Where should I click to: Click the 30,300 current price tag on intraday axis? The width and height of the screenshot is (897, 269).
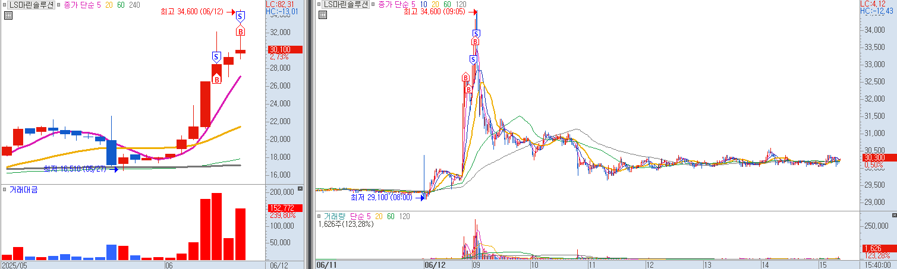pyautogui.click(x=879, y=158)
